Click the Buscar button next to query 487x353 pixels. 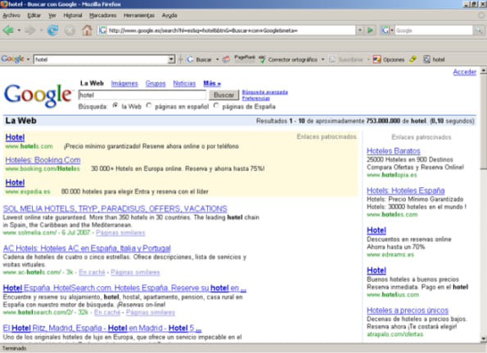[223, 95]
